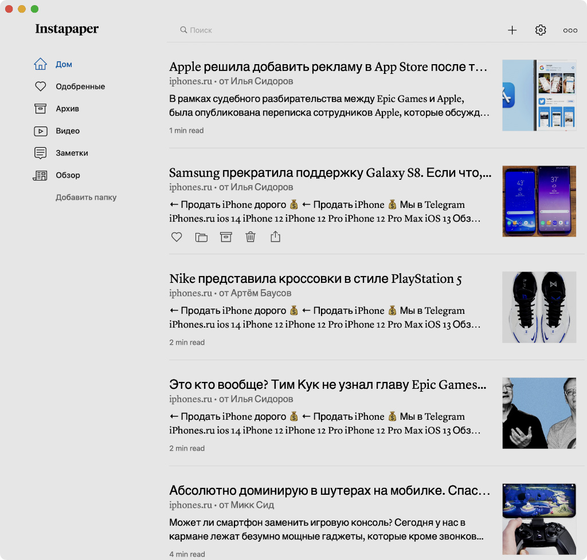Open the three-dots more options menu
587x560 pixels.
[570, 30]
